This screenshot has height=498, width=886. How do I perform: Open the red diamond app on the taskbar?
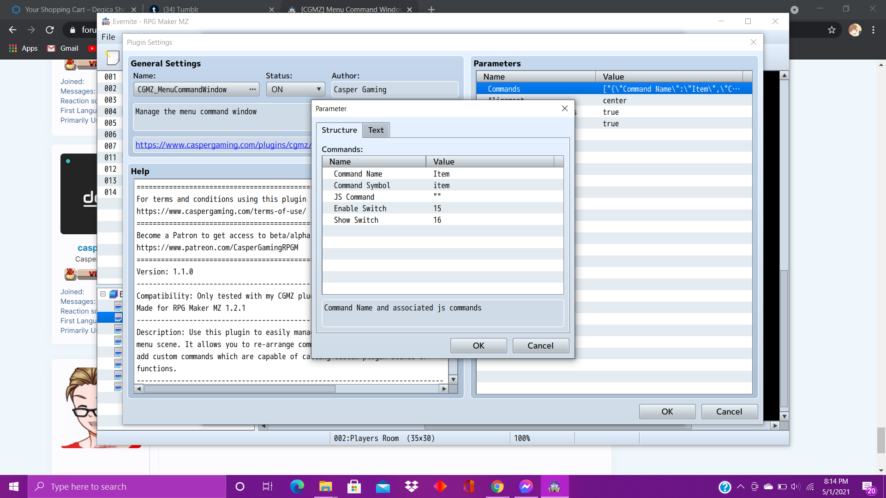click(440, 486)
